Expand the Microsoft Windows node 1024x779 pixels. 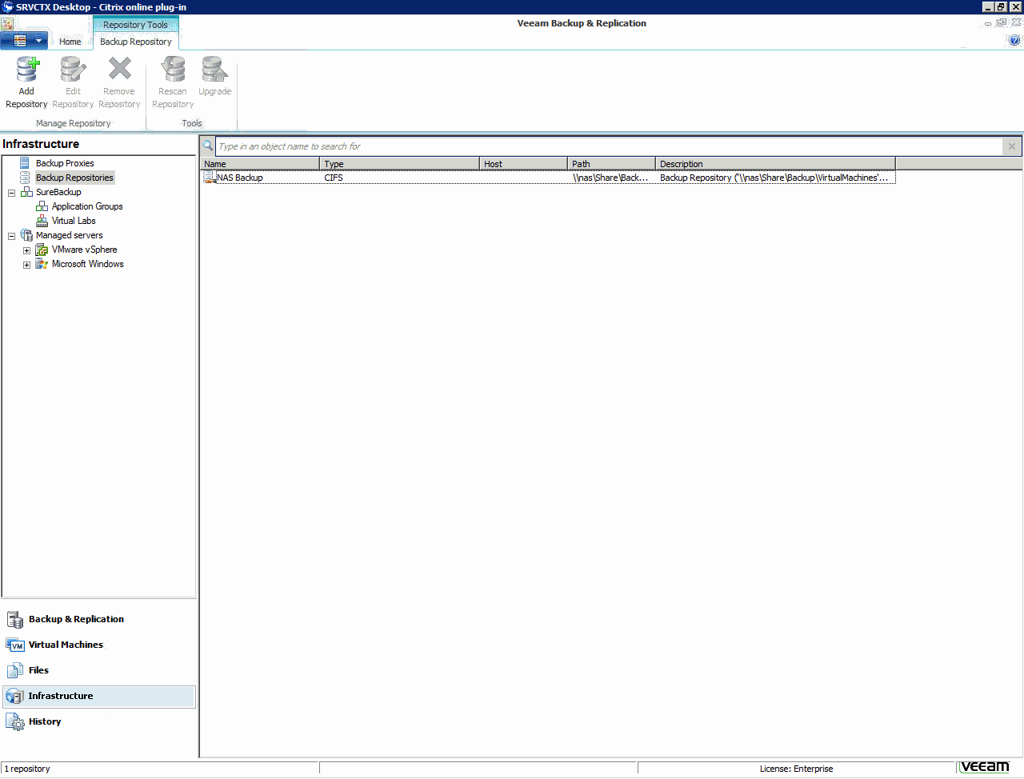(x=26, y=265)
